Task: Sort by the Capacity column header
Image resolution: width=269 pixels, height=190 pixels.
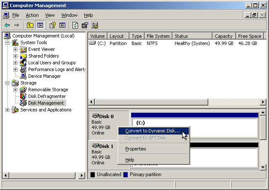Action: (223, 36)
